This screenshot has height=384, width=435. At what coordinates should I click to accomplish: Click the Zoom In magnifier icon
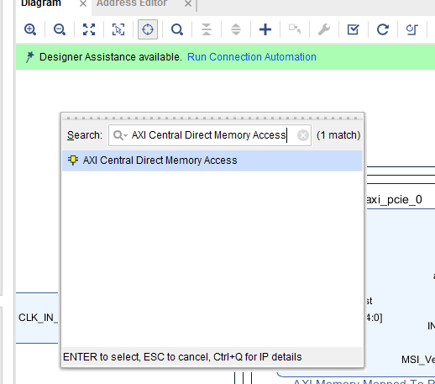click(x=30, y=29)
